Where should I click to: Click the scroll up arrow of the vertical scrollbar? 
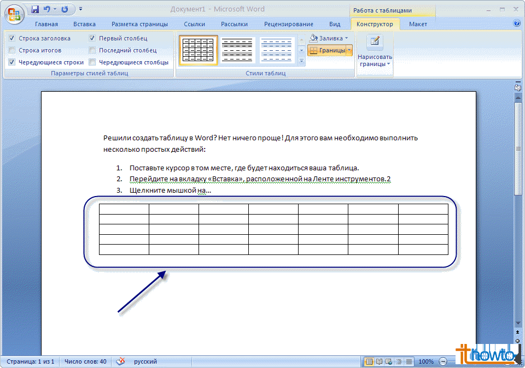point(518,98)
